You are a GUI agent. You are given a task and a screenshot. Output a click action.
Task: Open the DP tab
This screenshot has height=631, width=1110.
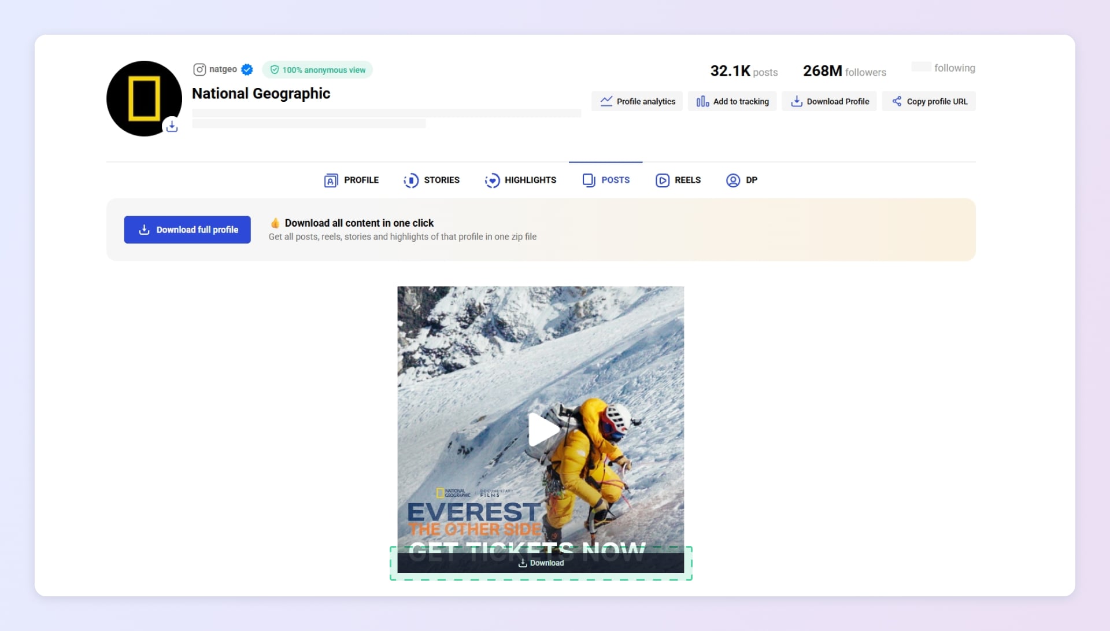pos(742,180)
